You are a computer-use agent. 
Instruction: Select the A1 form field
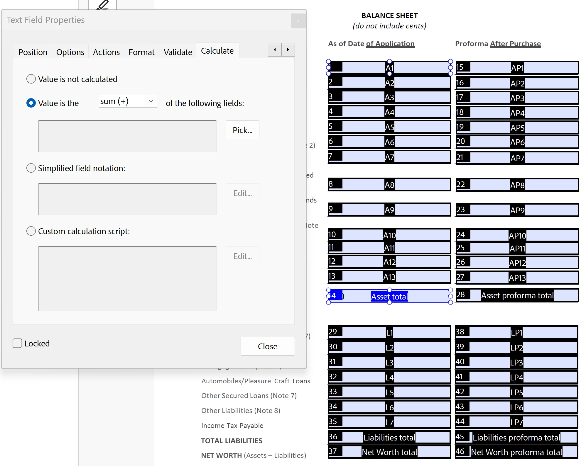[x=389, y=68]
